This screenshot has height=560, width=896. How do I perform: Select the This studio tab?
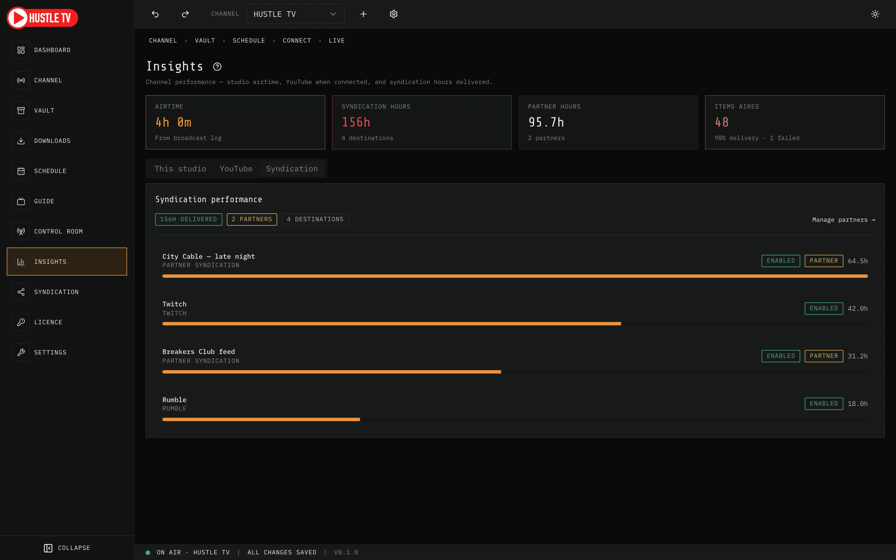pyautogui.click(x=180, y=169)
